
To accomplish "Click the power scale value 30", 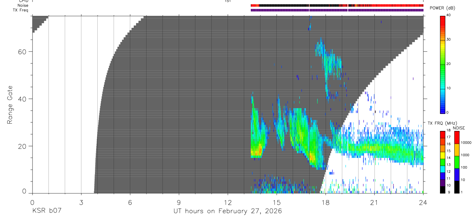I will coord(448,40).
